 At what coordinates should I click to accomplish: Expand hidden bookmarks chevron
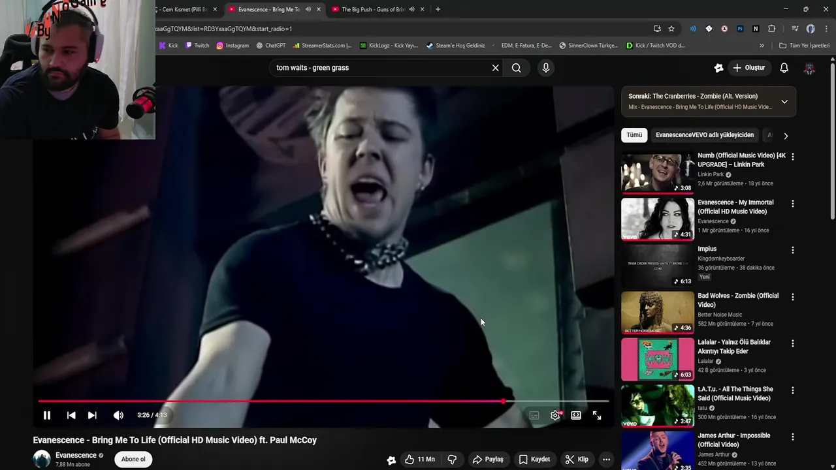[x=762, y=46]
